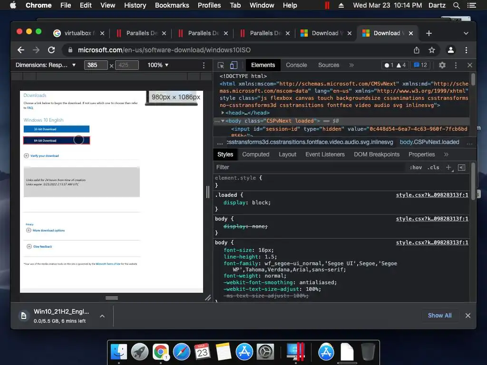Screen dimensions: 487x365
Task: Bookmark this page with star icon
Action: (x=432, y=50)
